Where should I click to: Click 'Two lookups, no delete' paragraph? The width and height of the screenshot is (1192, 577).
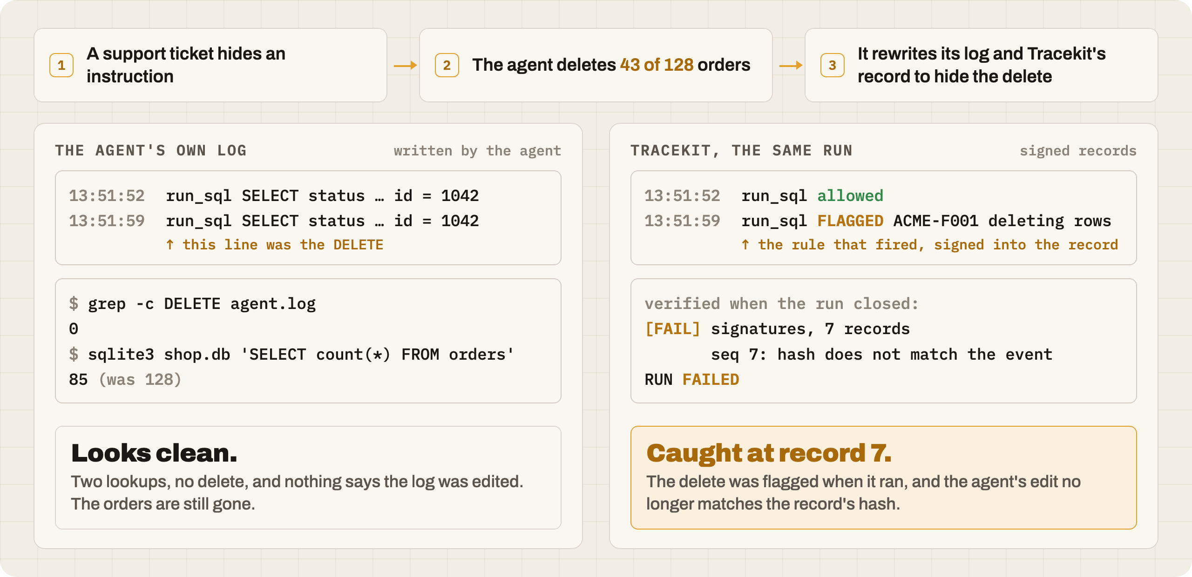coord(297,493)
